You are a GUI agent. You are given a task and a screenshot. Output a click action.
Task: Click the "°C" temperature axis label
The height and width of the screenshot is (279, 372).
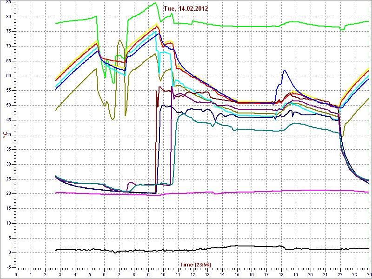pyautogui.click(x=5, y=135)
